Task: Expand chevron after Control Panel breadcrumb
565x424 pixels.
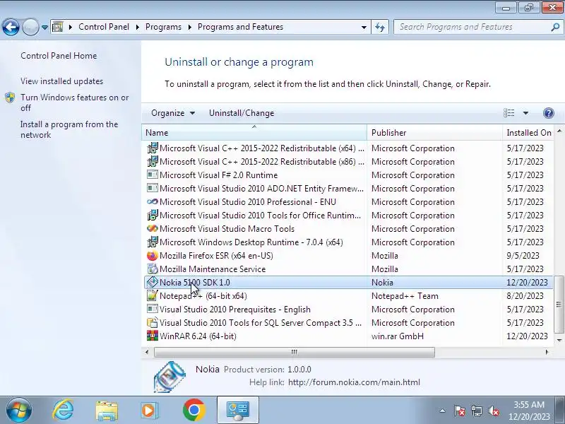Action: [138, 27]
